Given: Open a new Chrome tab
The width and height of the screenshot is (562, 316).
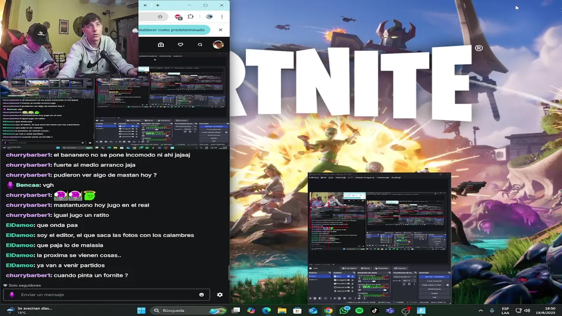Looking at the screenshot, I should pos(158,5).
